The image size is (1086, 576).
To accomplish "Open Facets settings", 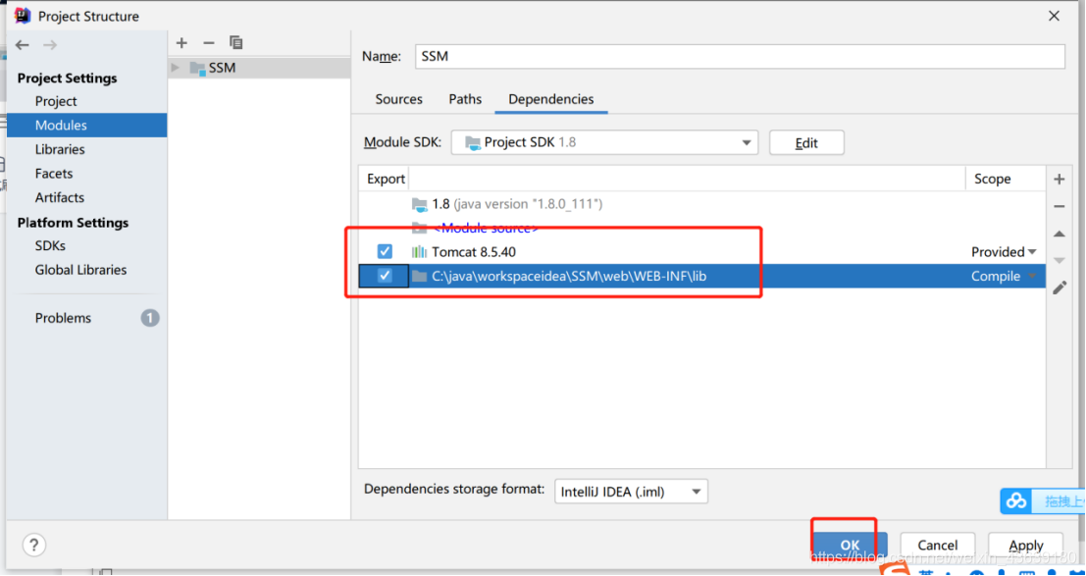I will pyautogui.click(x=54, y=174).
